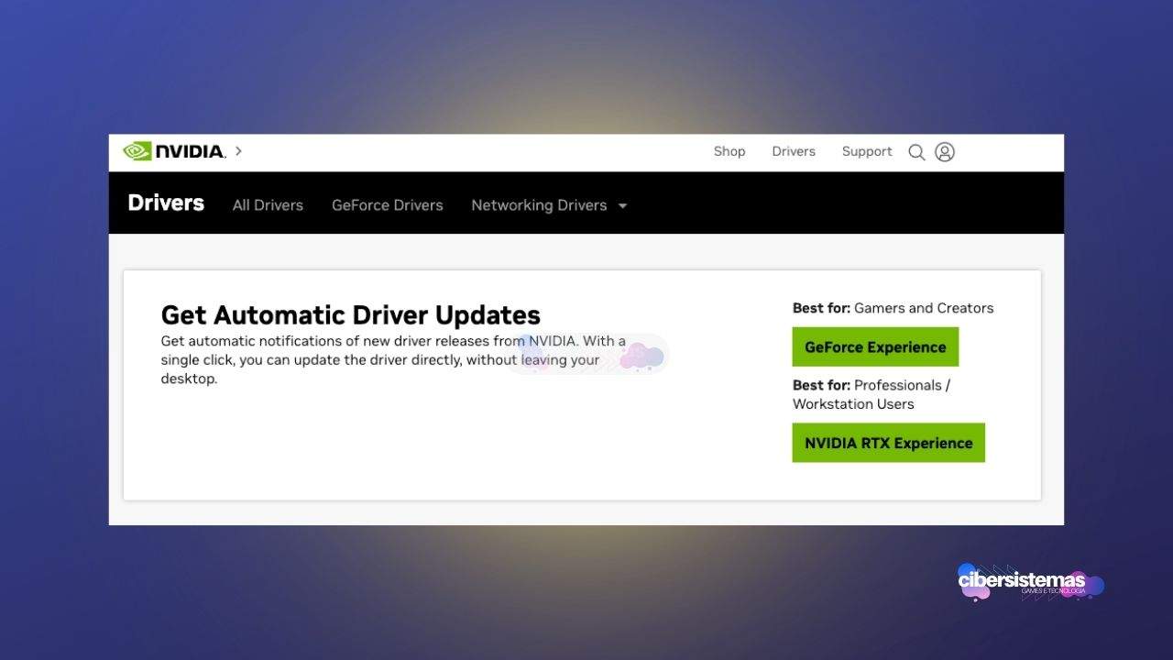The width and height of the screenshot is (1173, 660).
Task: Click "Best for: Gamers and Creators" text
Action: point(893,308)
